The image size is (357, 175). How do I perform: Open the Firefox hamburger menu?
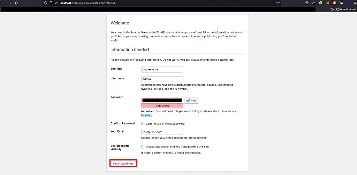tap(355, 3)
